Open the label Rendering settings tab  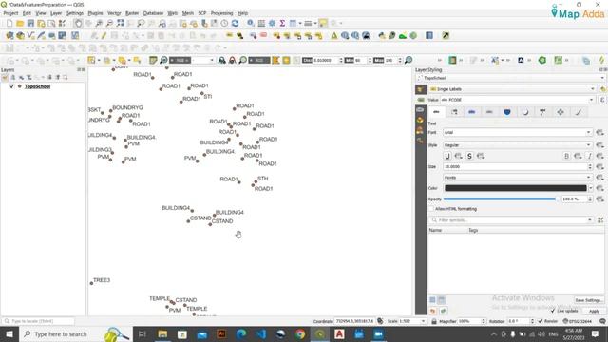pos(579,112)
